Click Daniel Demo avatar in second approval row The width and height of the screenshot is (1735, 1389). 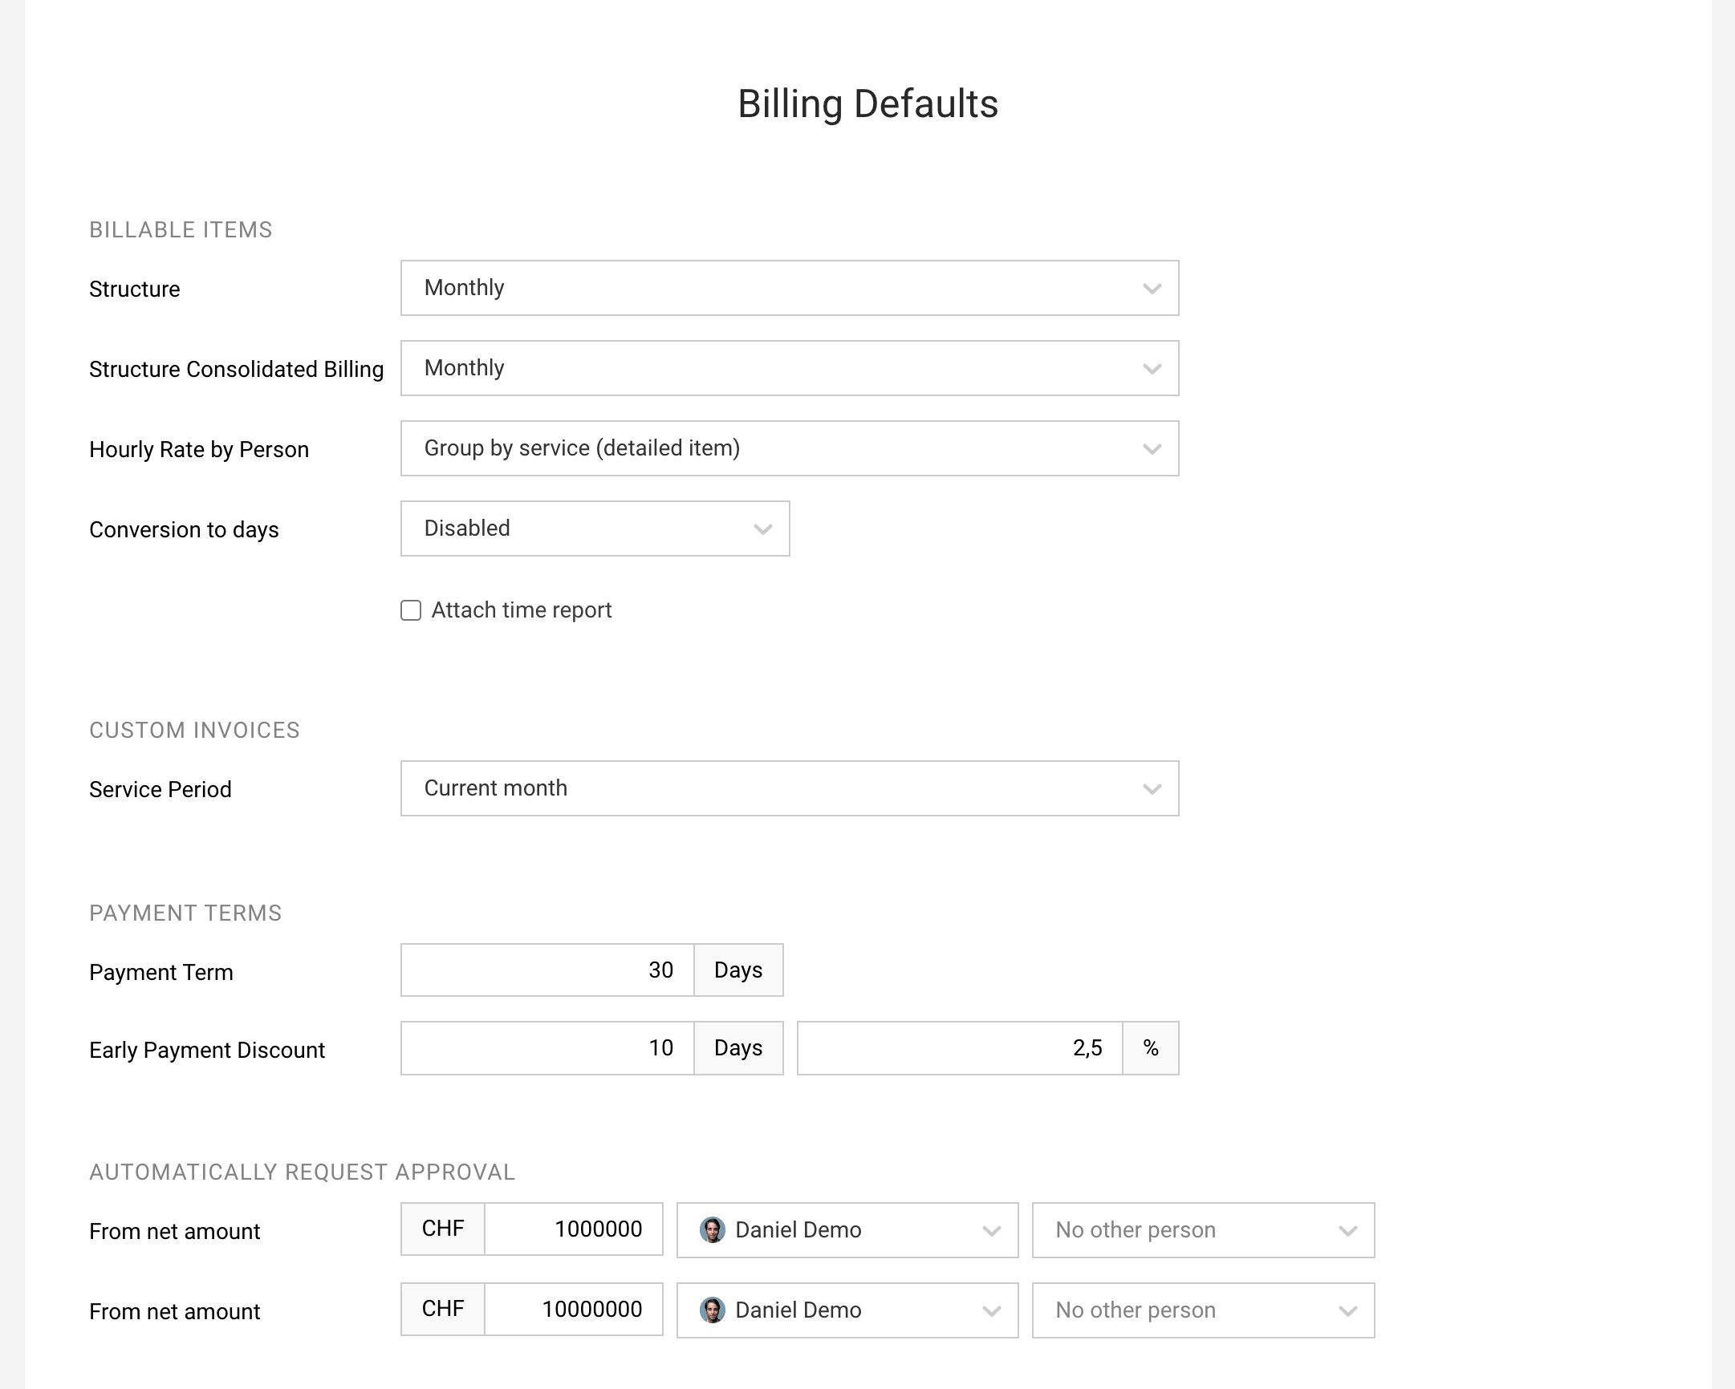[712, 1310]
